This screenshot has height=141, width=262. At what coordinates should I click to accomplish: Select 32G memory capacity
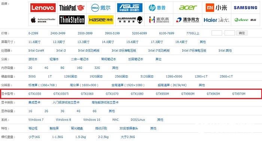(97, 68)
